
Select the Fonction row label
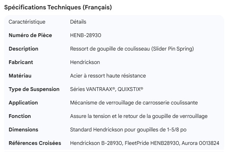tap(20, 116)
